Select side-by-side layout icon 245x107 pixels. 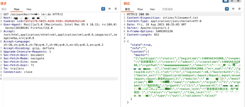(225, 1)
